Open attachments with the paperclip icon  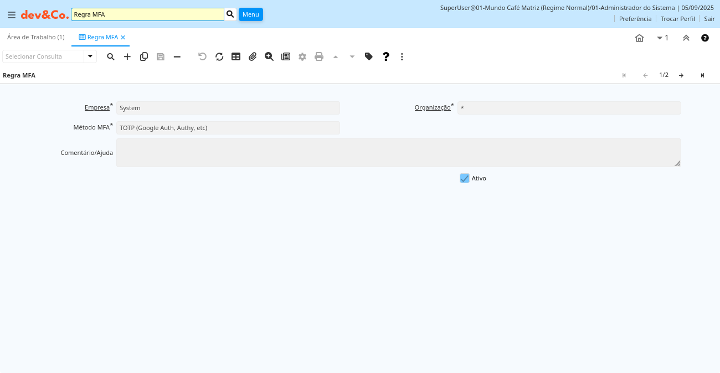point(253,56)
